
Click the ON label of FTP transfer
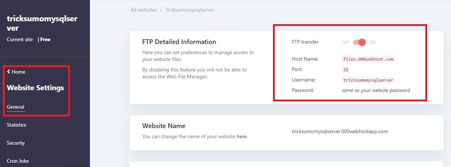pos(372,43)
